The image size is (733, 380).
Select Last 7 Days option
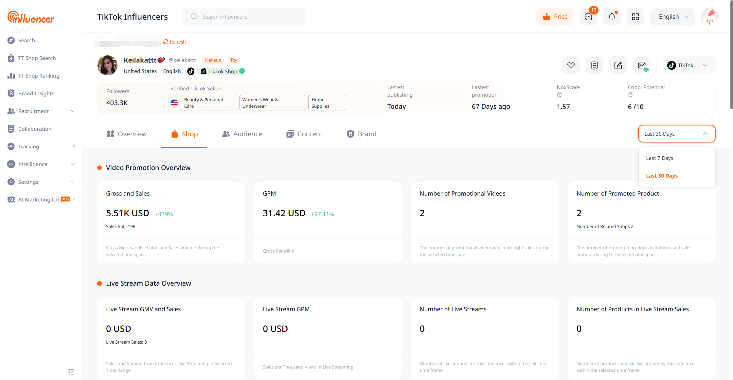click(659, 158)
